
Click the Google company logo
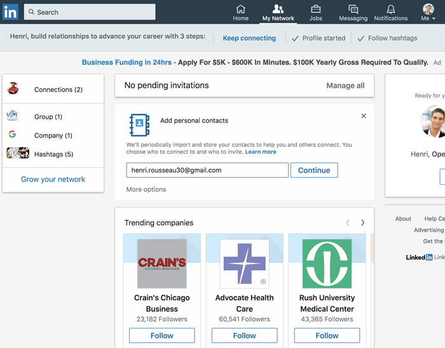[x=12, y=134]
